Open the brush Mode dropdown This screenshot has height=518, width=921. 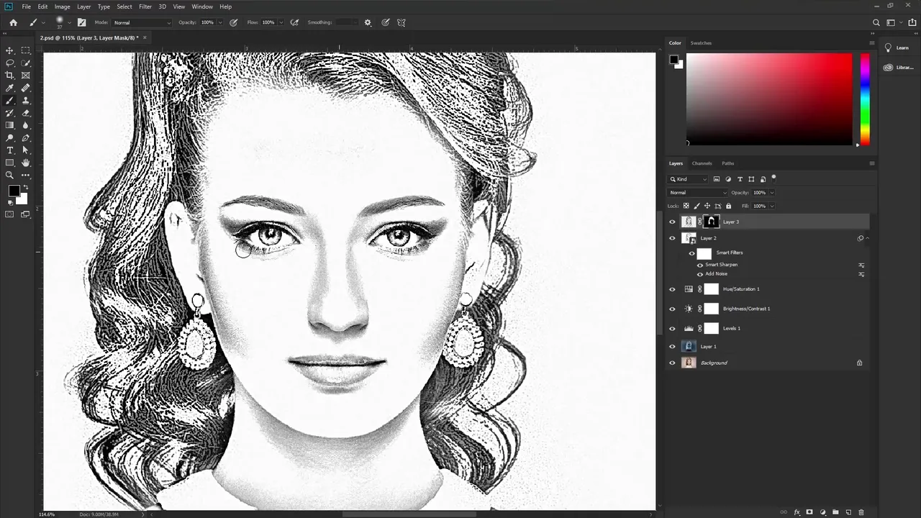pyautogui.click(x=142, y=22)
